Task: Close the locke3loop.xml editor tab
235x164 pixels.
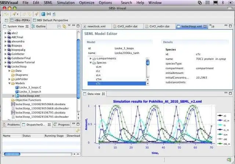Action: (205, 26)
